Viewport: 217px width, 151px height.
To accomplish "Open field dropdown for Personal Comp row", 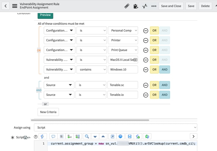I will [60, 31].
